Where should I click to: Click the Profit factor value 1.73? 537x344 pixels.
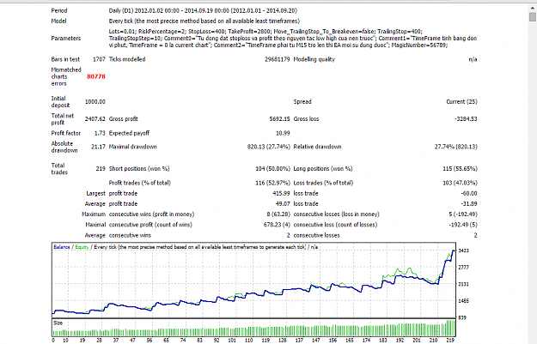[x=100, y=133]
